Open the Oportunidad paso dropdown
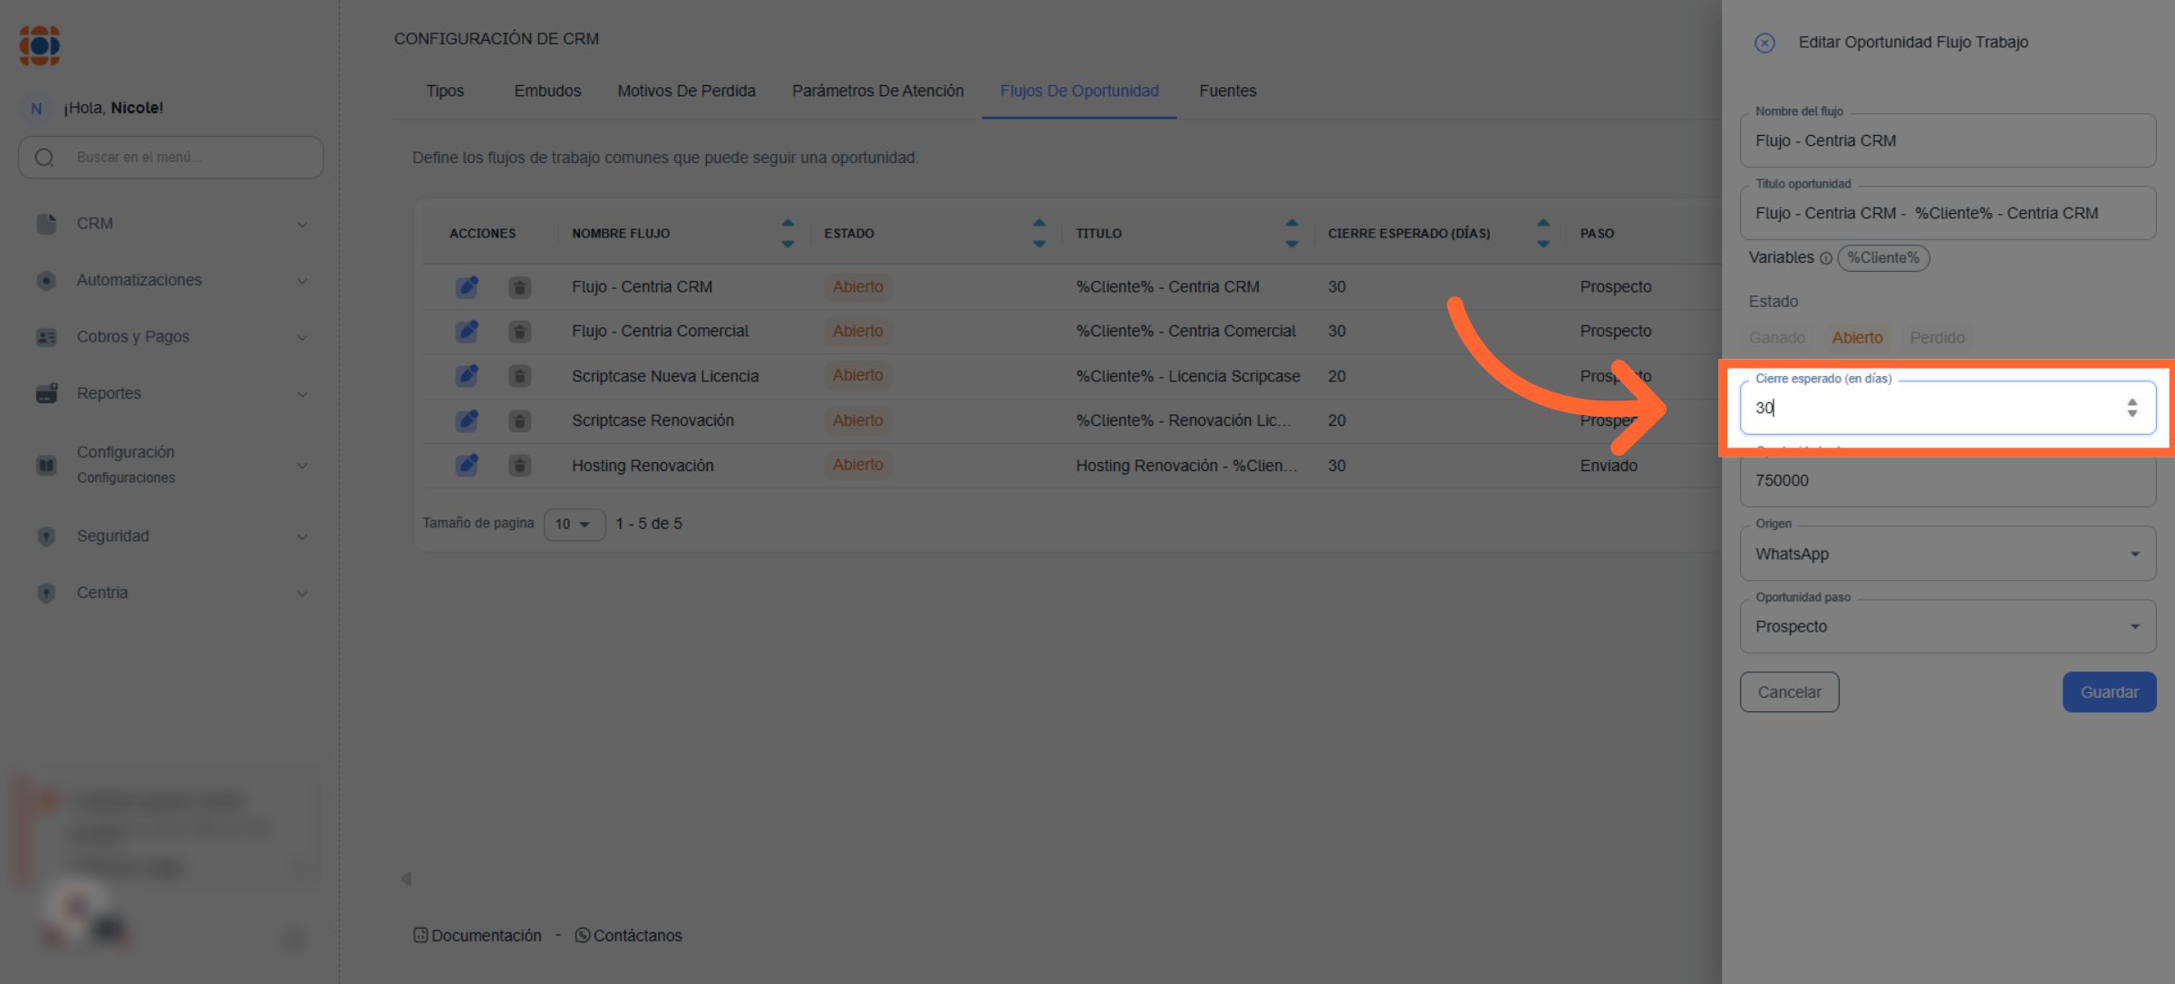 1947,626
